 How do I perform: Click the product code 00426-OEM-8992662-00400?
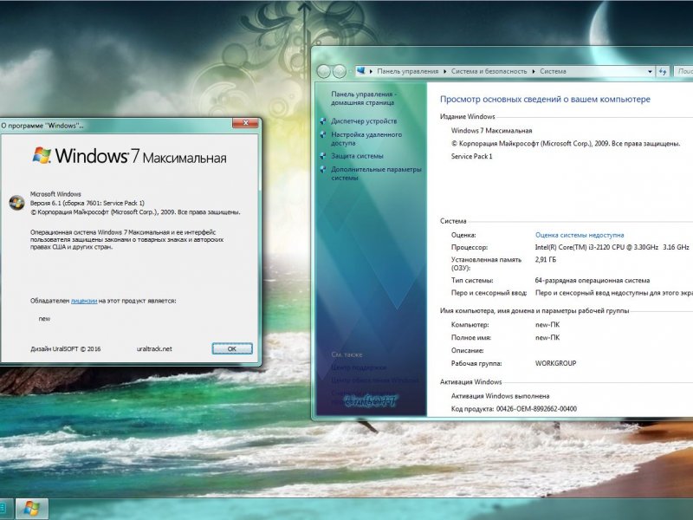click(536, 409)
